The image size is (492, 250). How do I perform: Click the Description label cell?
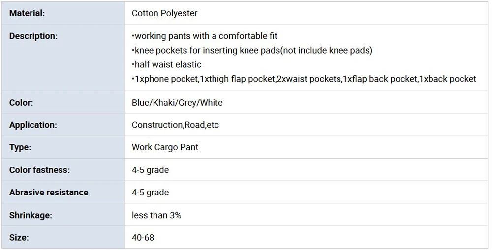[x=63, y=57]
